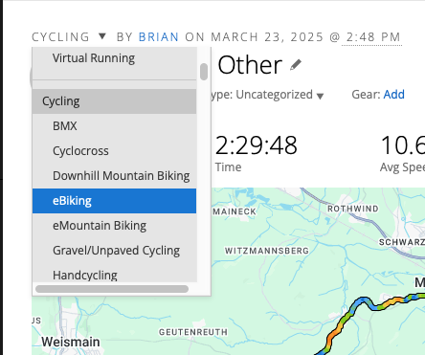This screenshot has width=425, height=355.
Task: Click the 2:48 PM time stamp
Action: click(373, 37)
